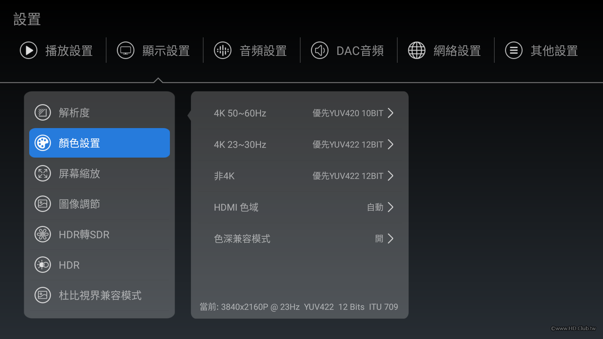Click the palette icon for 顏色設置

coord(43,143)
